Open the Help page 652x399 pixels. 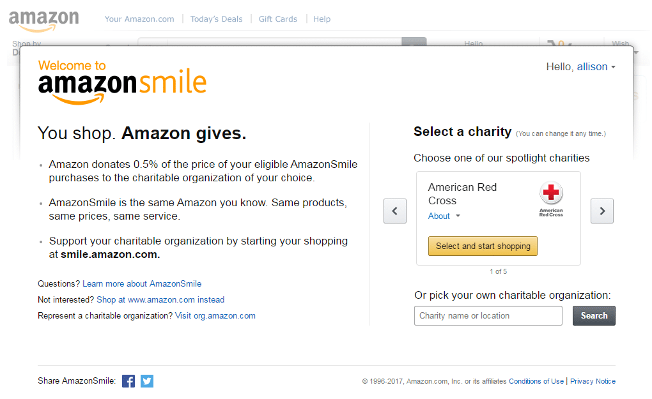pos(322,19)
